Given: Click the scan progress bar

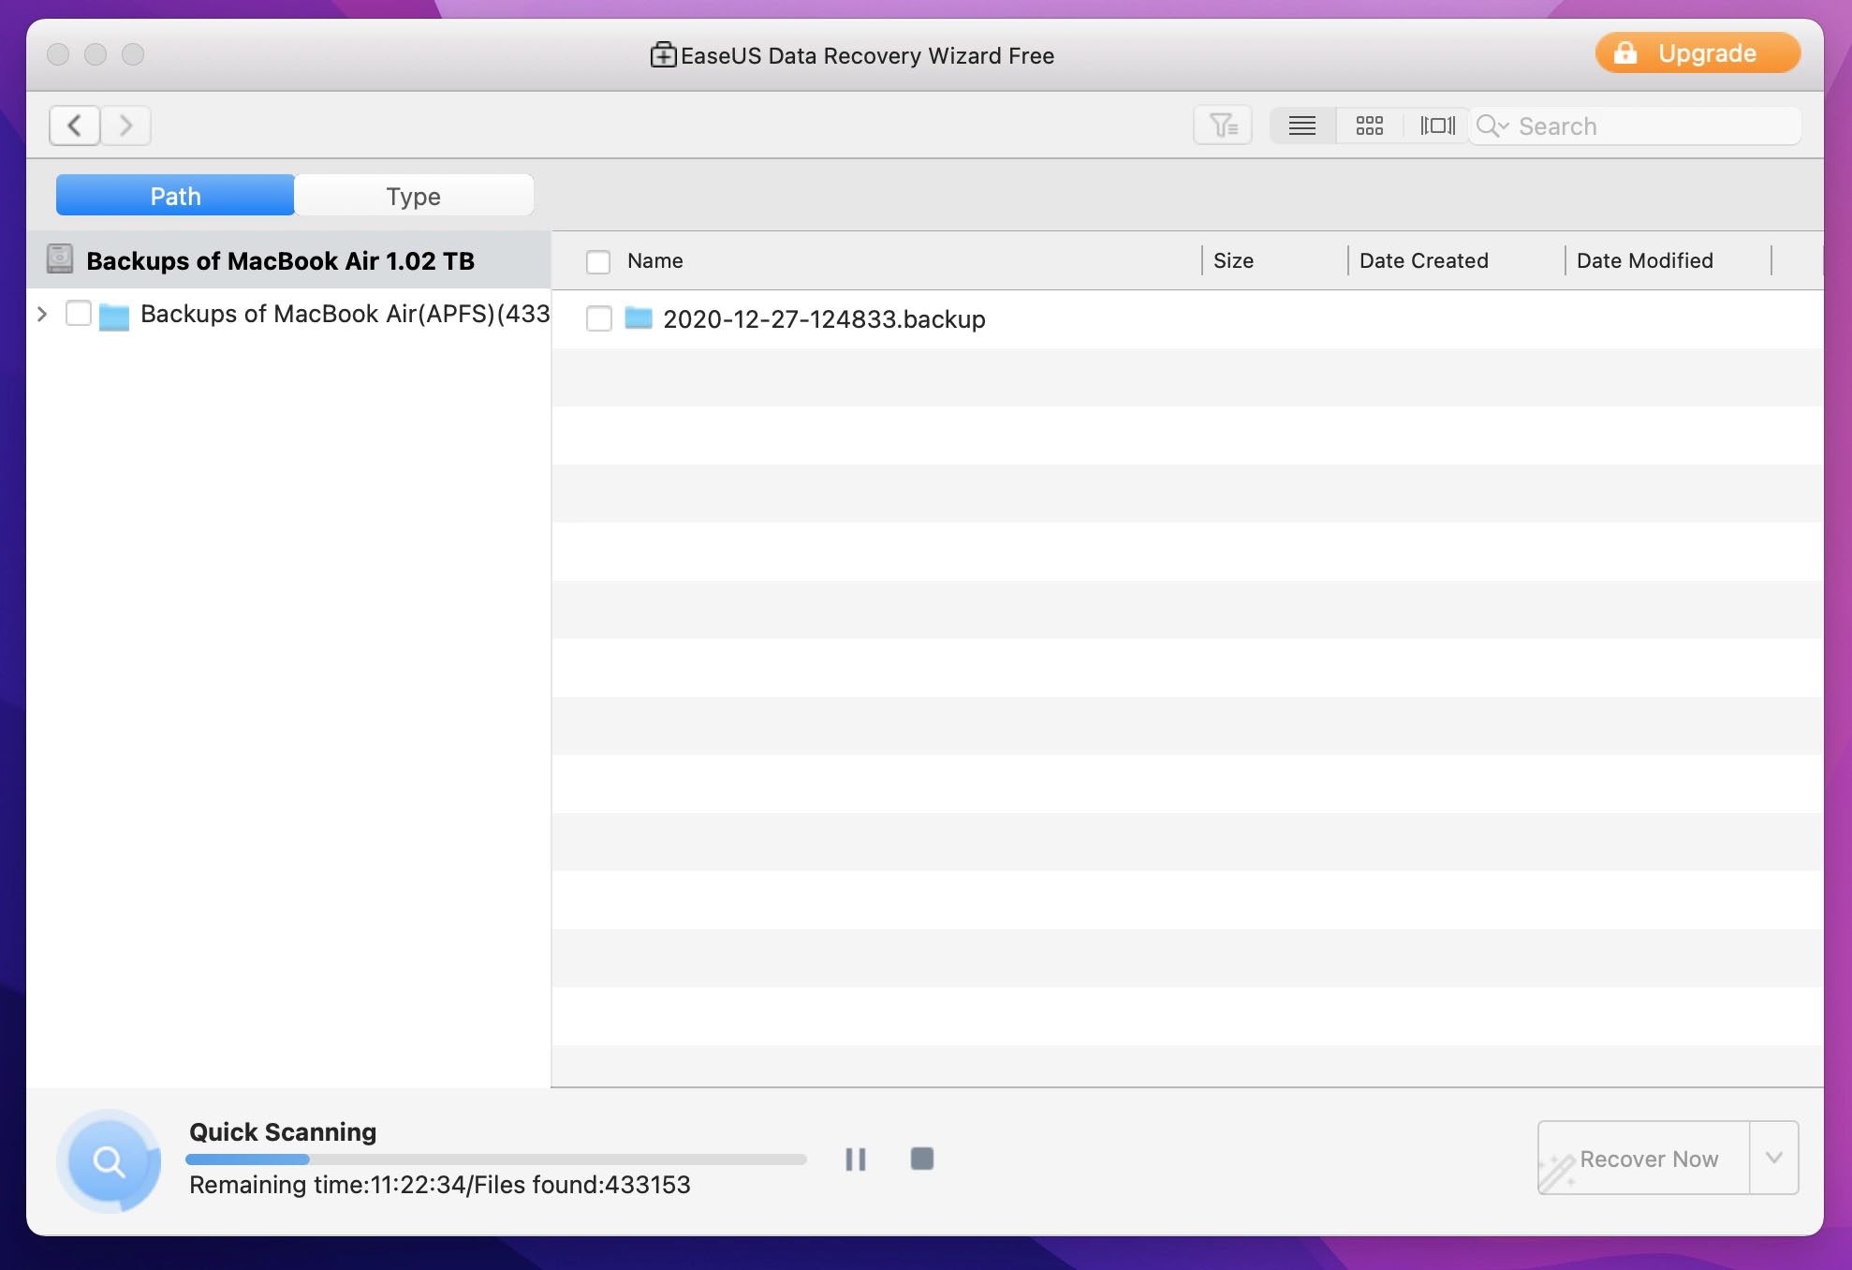Looking at the screenshot, I should [496, 1159].
